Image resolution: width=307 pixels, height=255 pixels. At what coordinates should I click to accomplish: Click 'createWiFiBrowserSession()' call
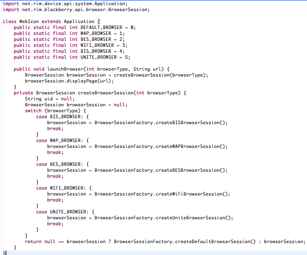click(x=192, y=194)
